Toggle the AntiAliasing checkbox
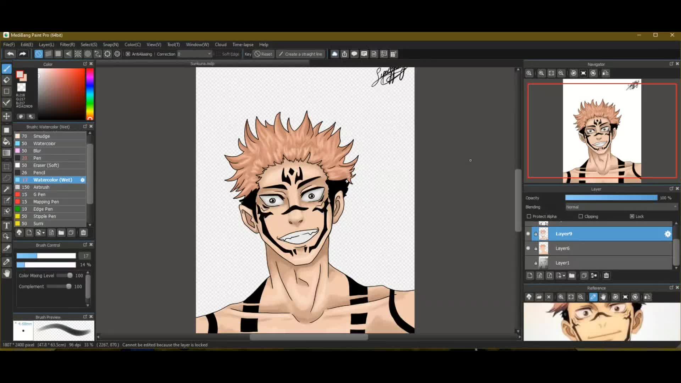 tap(128, 54)
